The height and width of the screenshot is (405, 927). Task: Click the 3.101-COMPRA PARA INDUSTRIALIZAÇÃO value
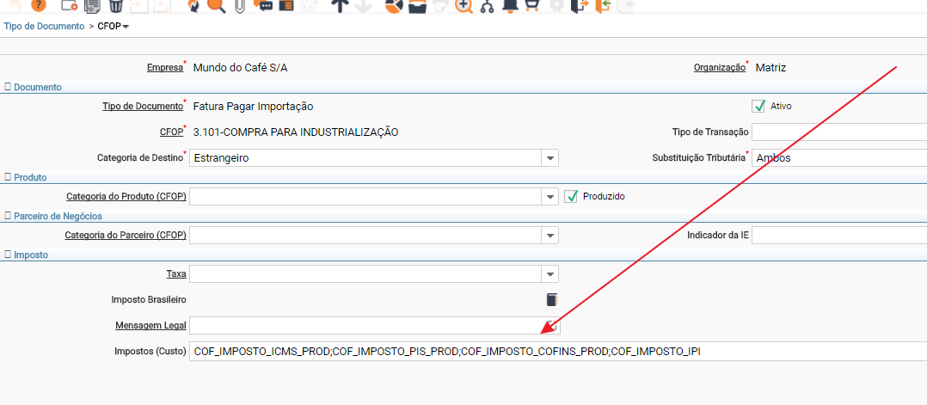[296, 132]
